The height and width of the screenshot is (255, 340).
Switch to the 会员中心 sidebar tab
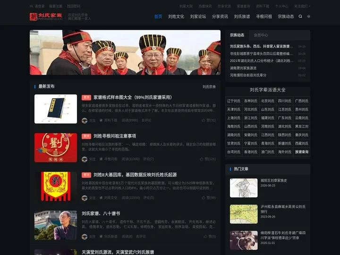point(261,35)
